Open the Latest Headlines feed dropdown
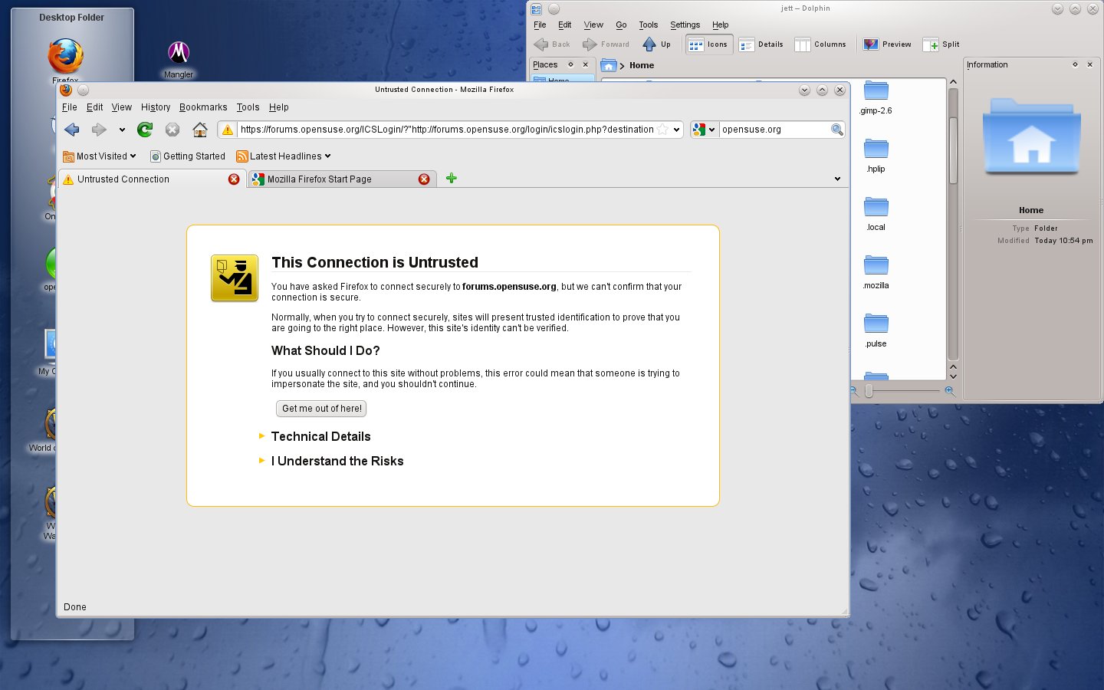 click(284, 156)
